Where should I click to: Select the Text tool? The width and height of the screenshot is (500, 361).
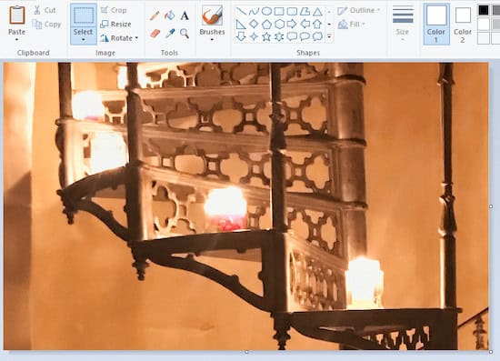coord(185,15)
